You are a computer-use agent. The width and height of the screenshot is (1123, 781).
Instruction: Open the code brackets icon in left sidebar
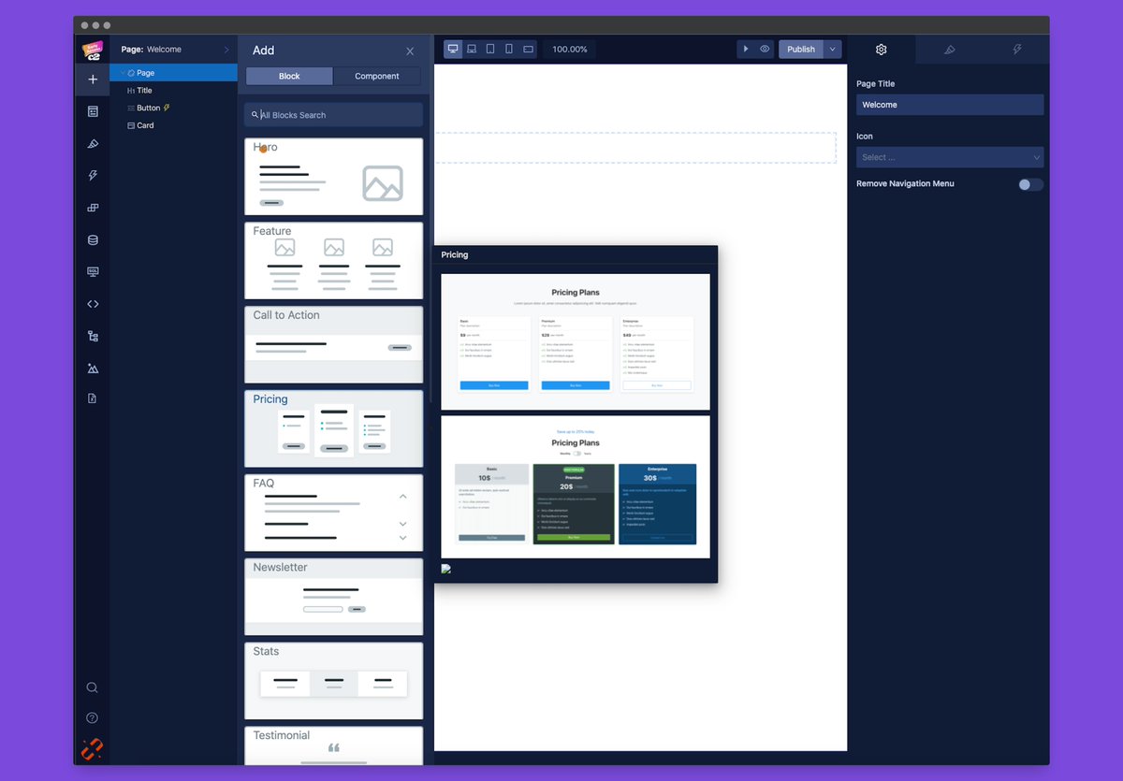click(92, 304)
